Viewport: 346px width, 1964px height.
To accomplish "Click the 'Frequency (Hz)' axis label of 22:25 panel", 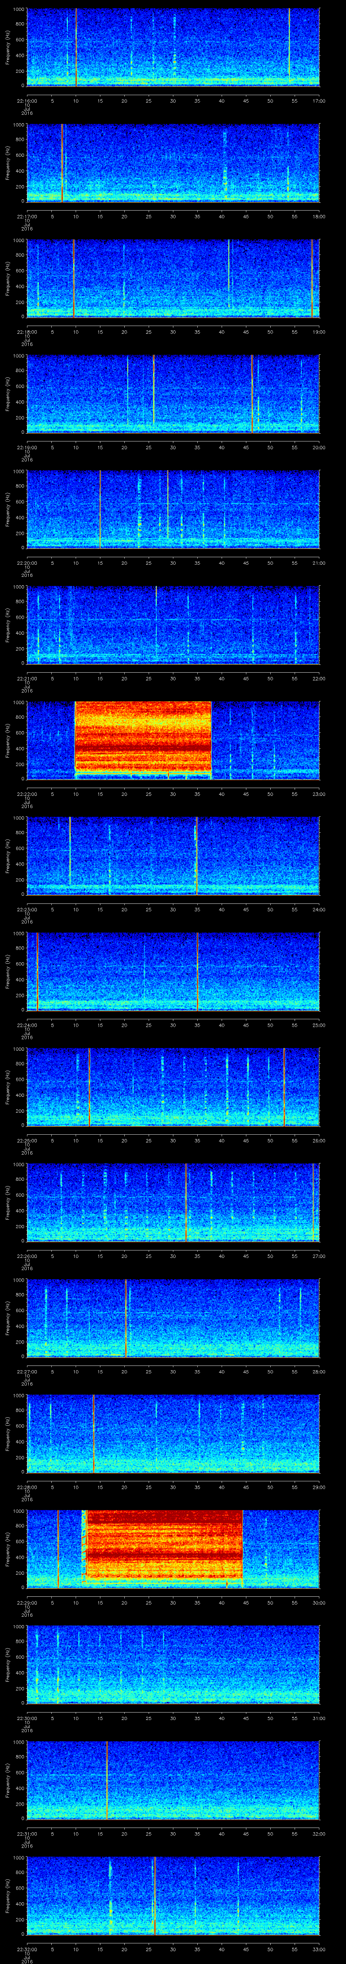I will click(x=8, y=1087).
